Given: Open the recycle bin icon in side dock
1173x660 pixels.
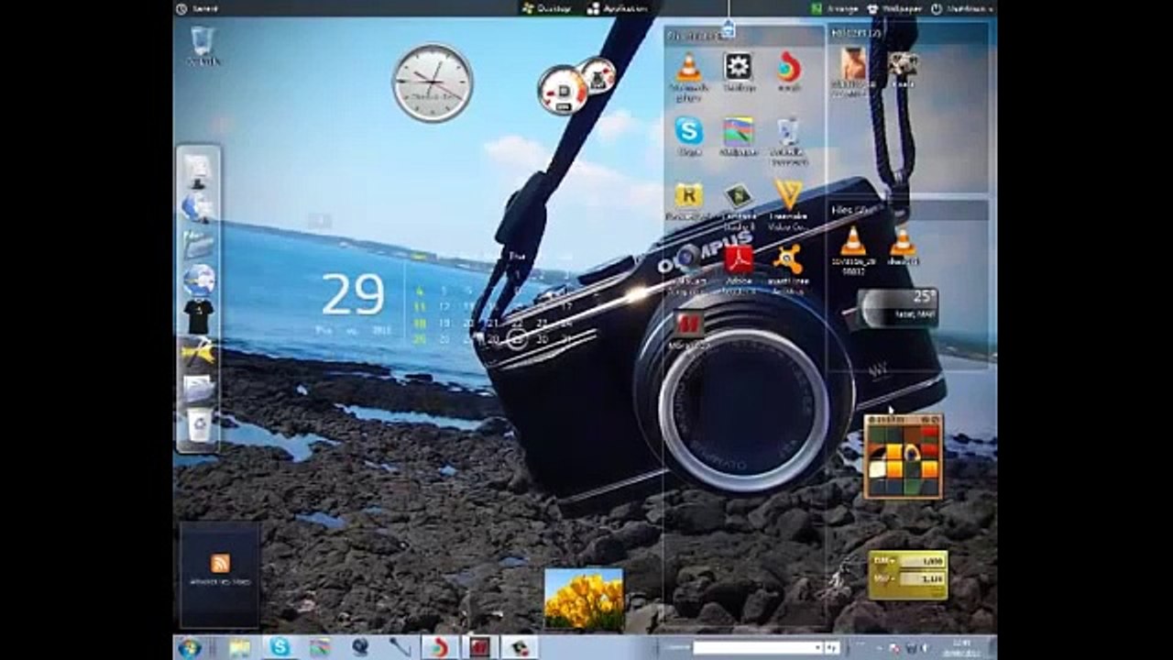Looking at the screenshot, I should (x=199, y=424).
